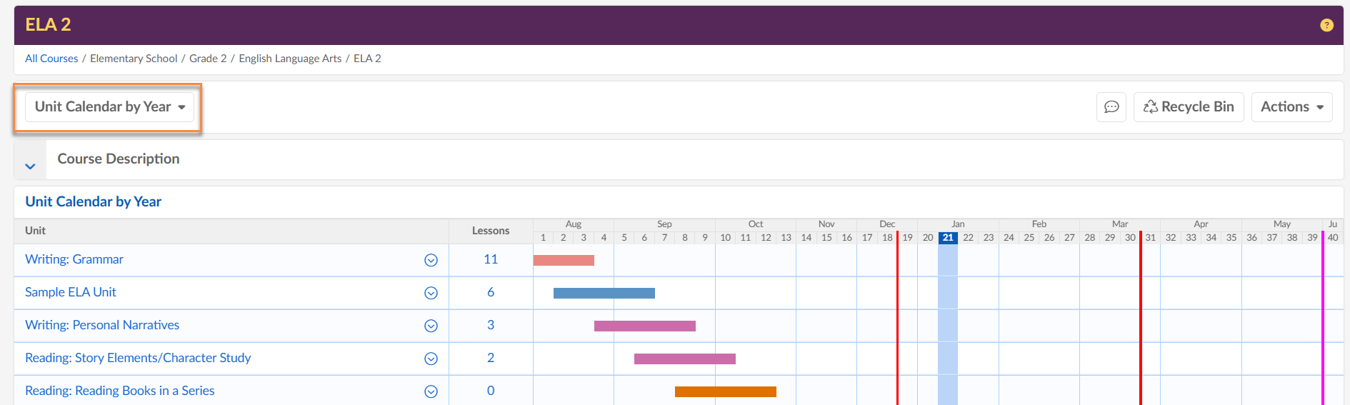The image size is (1350, 405).
Task: Open the Recycle Bin
Action: pyautogui.click(x=1189, y=107)
